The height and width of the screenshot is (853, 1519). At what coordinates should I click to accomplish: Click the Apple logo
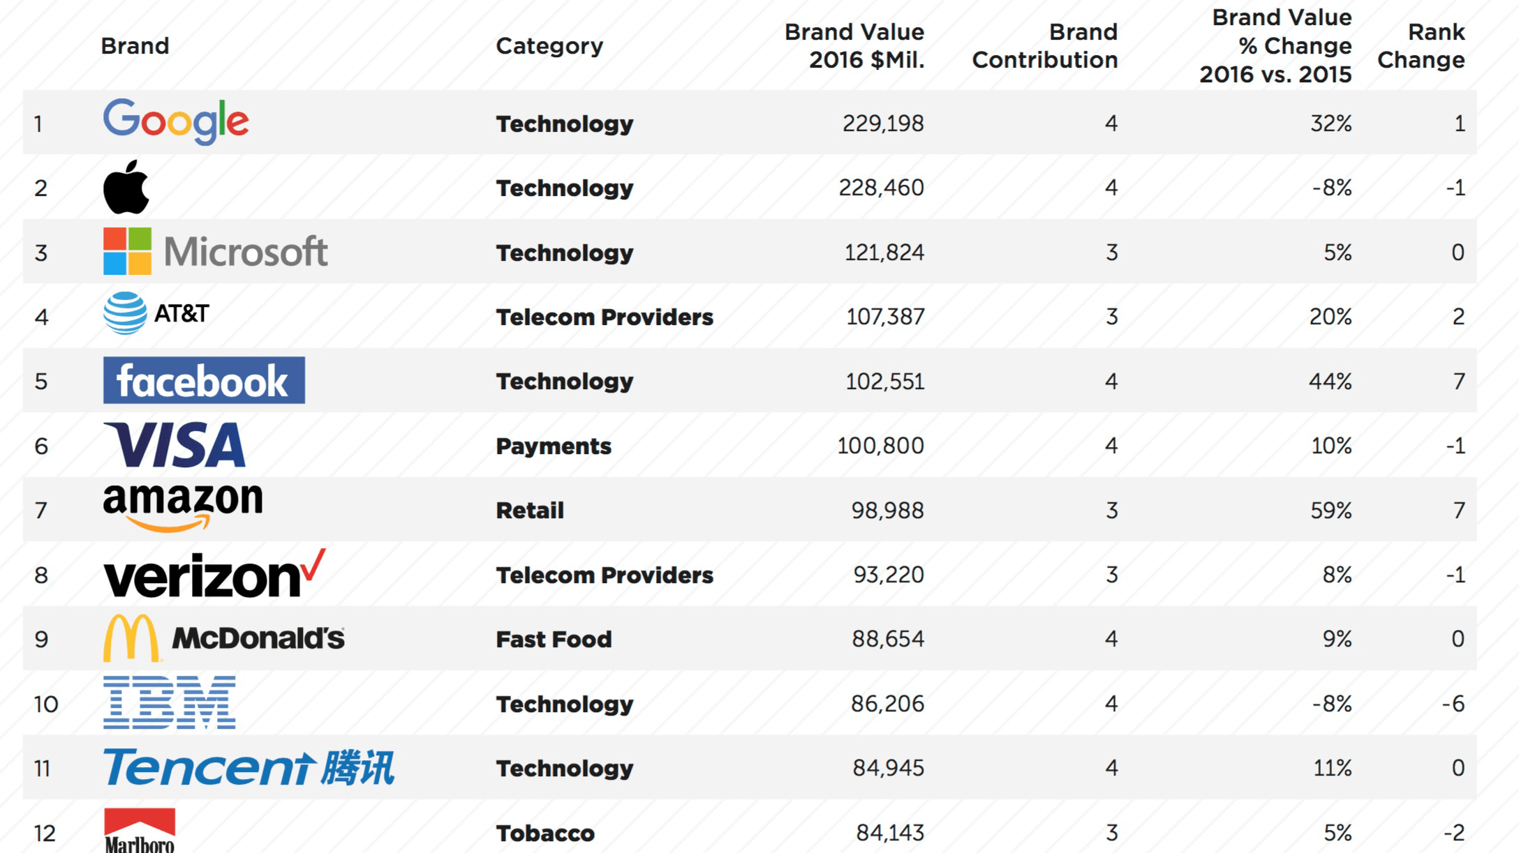point(126,187)
